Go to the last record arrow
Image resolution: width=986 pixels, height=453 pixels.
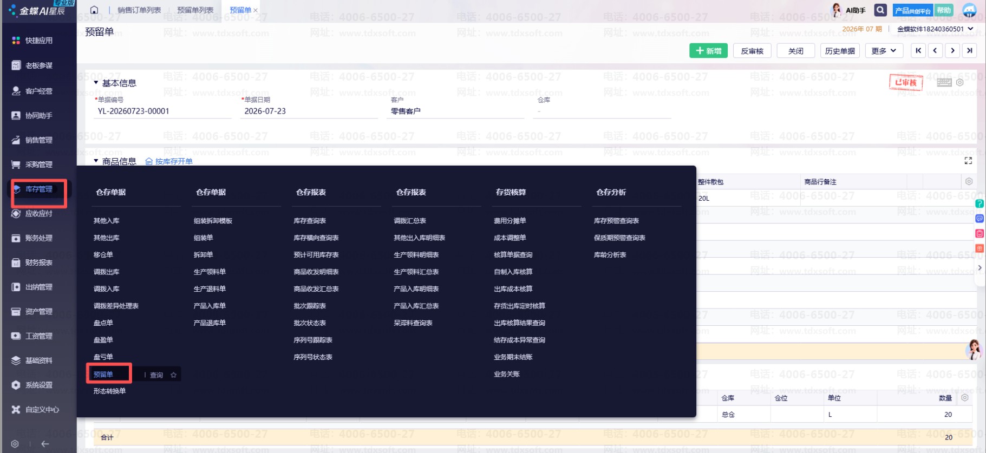coord(969,51)
